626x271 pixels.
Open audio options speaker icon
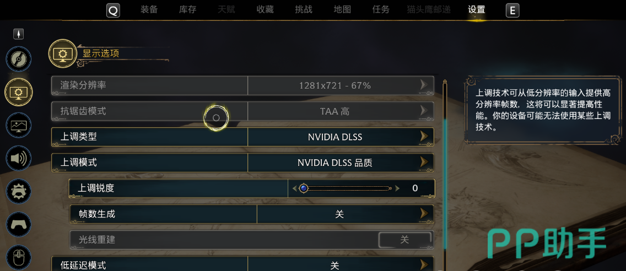click(x=19, y=159)
